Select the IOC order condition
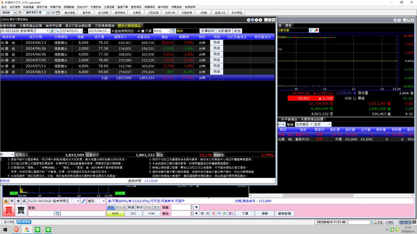 [134, 214]
